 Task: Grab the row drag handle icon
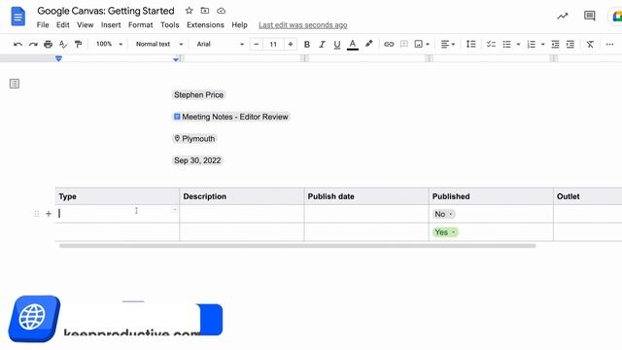click(37, 214)
